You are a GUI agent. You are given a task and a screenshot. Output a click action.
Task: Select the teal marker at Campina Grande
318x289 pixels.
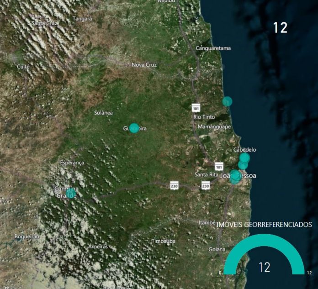(71, 193)
